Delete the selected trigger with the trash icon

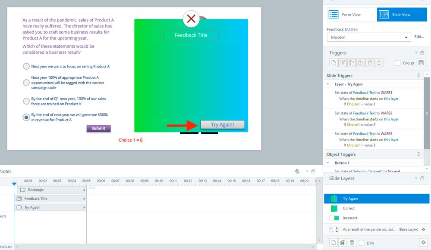370,63
